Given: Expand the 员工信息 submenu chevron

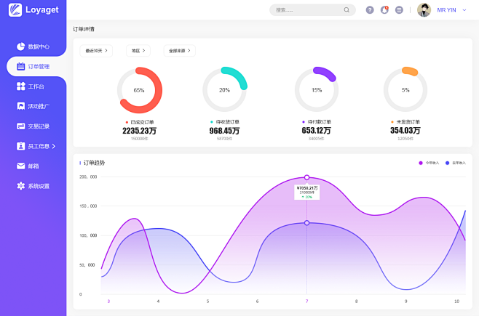Looking at the screenshot, I should tap(54, 146).
